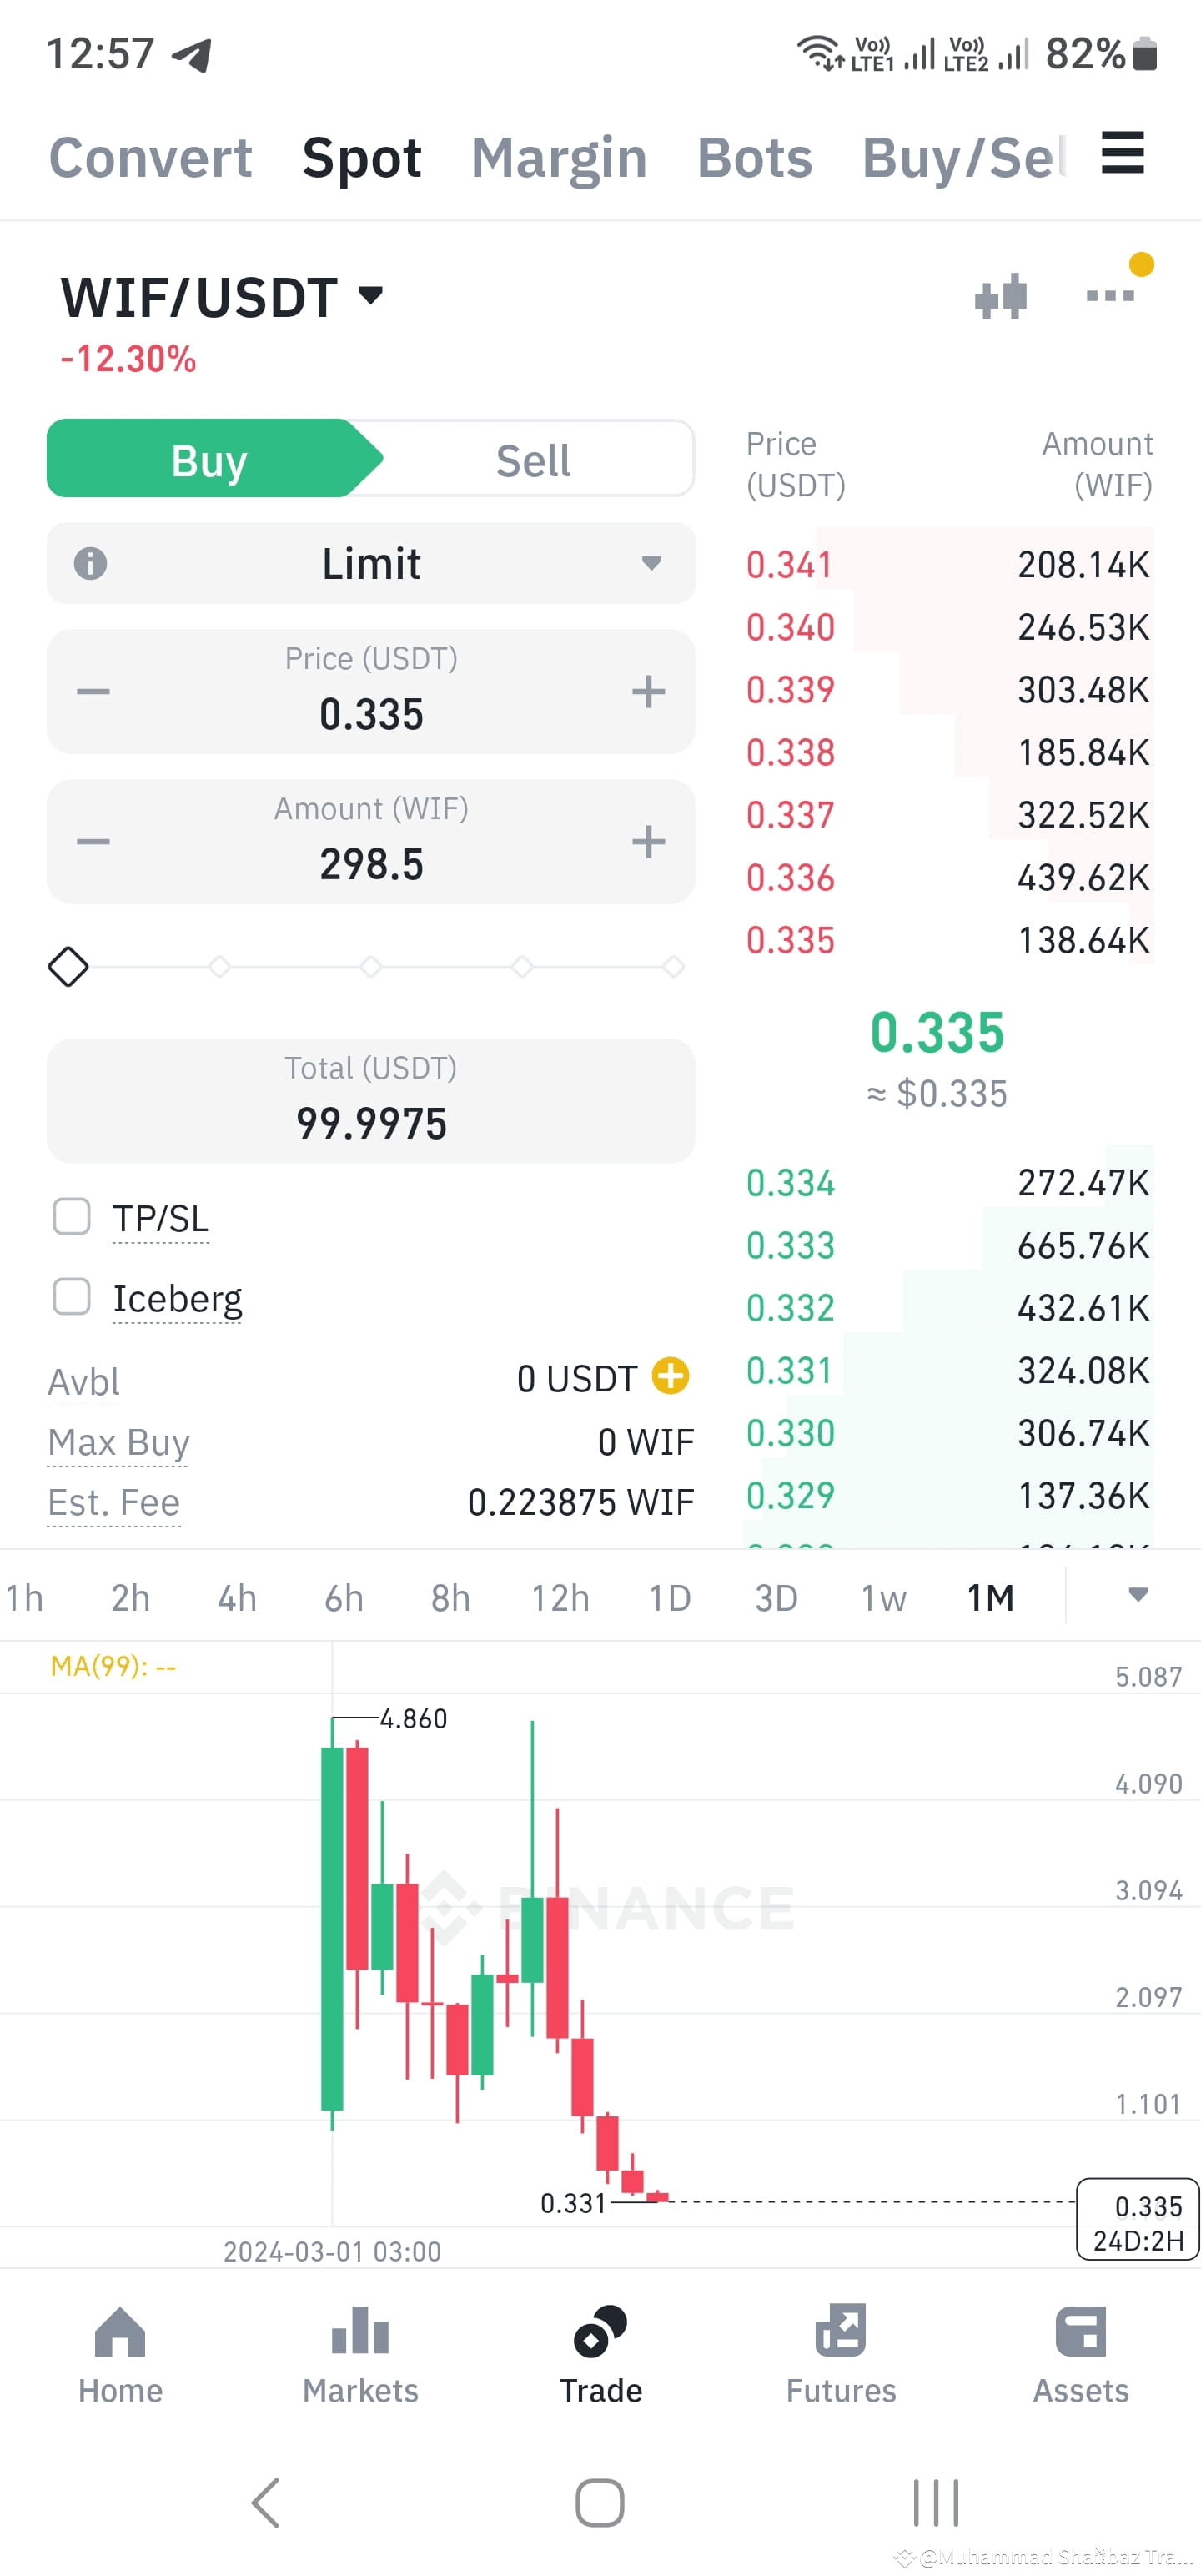Select the 12h chart interval
The width and height of the screenshot is (1201, 2576).
coord(560,1598)
